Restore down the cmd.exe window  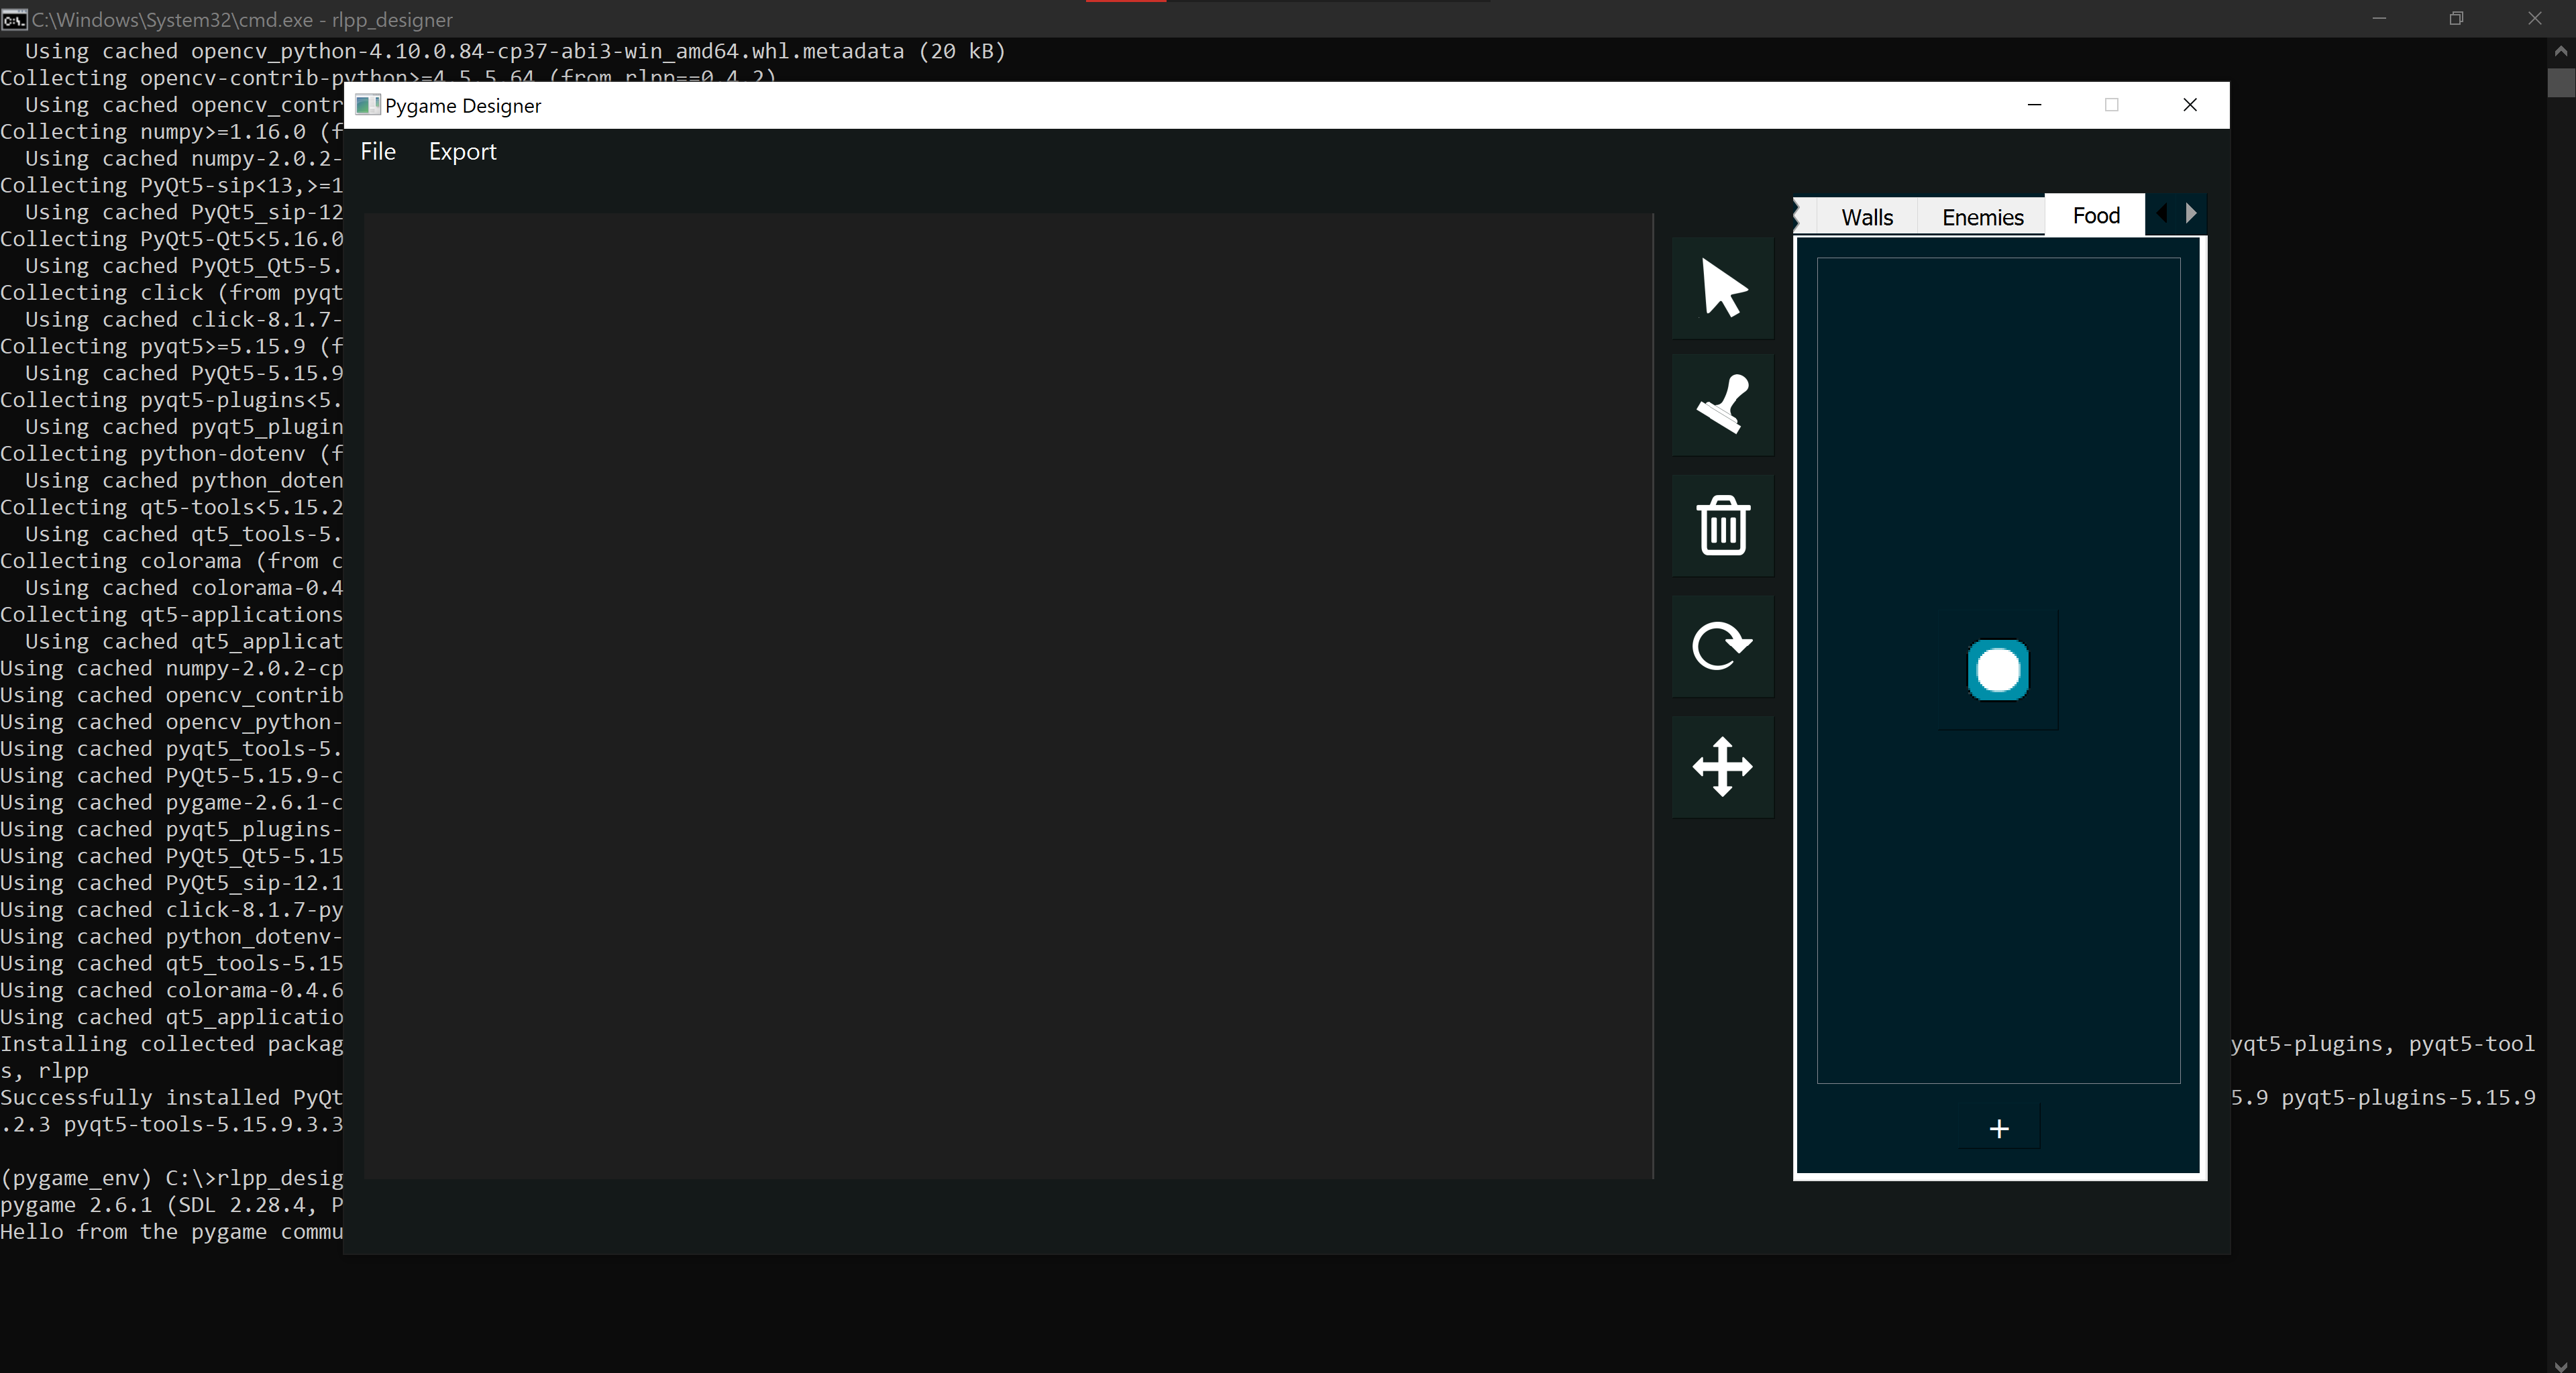click(2456, 19)
